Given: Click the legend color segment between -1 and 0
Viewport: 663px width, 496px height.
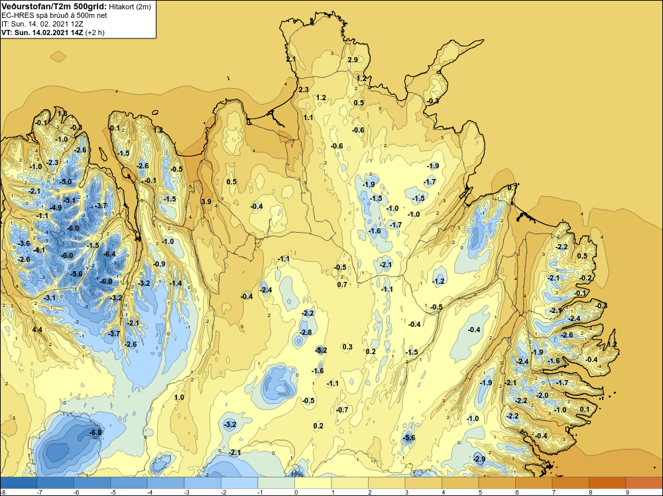Looking at the screenshot, I should [x=276, y=483].
